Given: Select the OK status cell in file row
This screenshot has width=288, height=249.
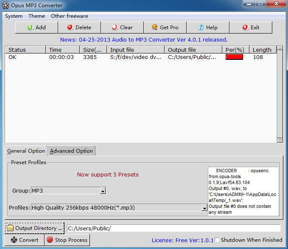Looking at the screenshot, I should [x=12, y=57].
